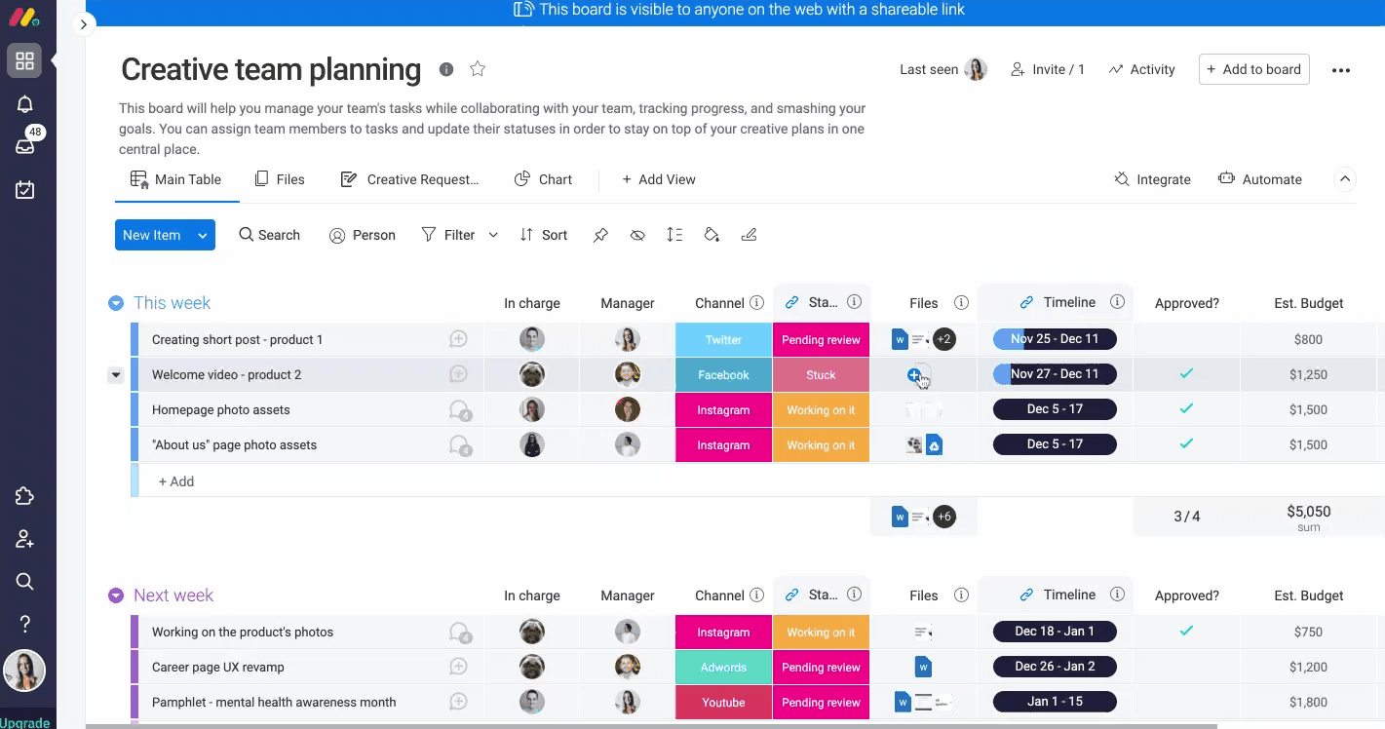Change the item height icon

click(674, 235)
